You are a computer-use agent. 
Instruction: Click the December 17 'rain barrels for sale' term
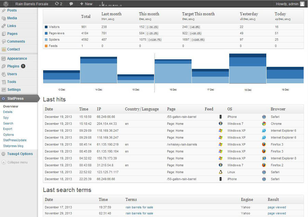pyautogui.click(x=139, y=207)
